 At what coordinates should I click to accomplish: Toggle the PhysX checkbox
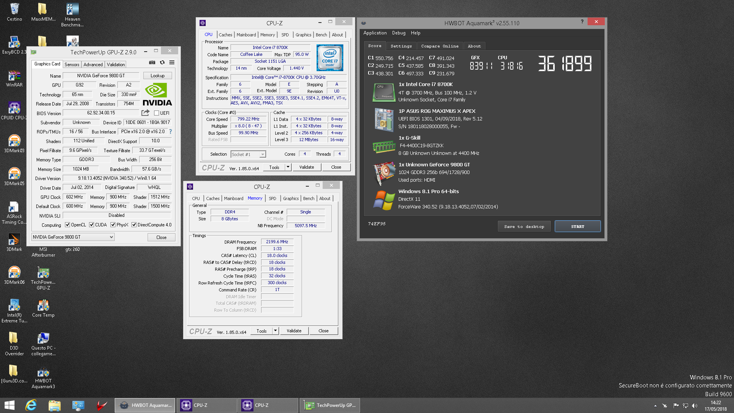click(x=113, y=225)
